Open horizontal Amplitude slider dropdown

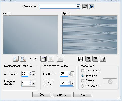click(x=33, y=74)
